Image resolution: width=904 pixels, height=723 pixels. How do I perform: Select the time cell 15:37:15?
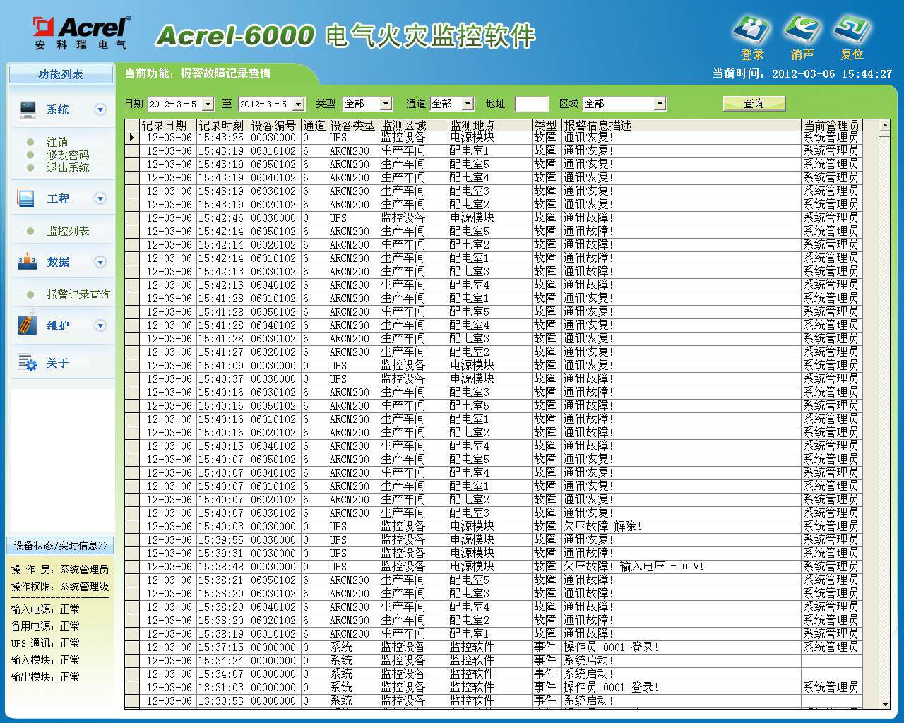(x=222, y=647)
